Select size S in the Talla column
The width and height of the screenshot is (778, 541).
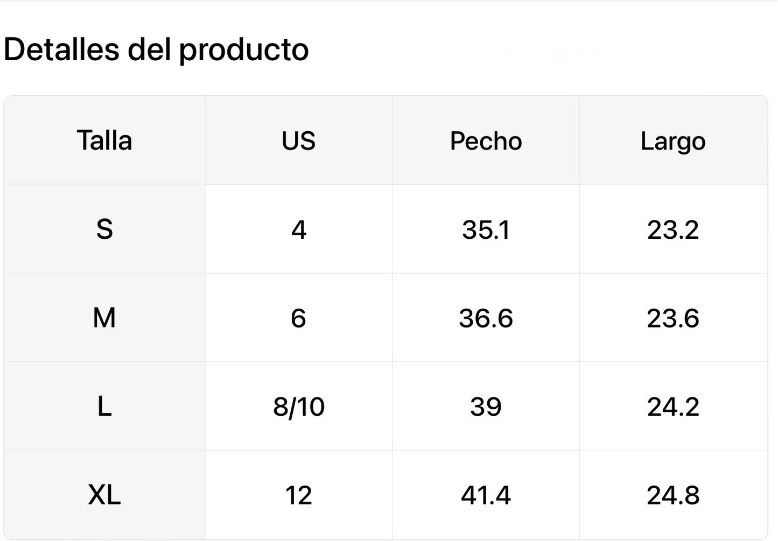(x=104, y=230)
